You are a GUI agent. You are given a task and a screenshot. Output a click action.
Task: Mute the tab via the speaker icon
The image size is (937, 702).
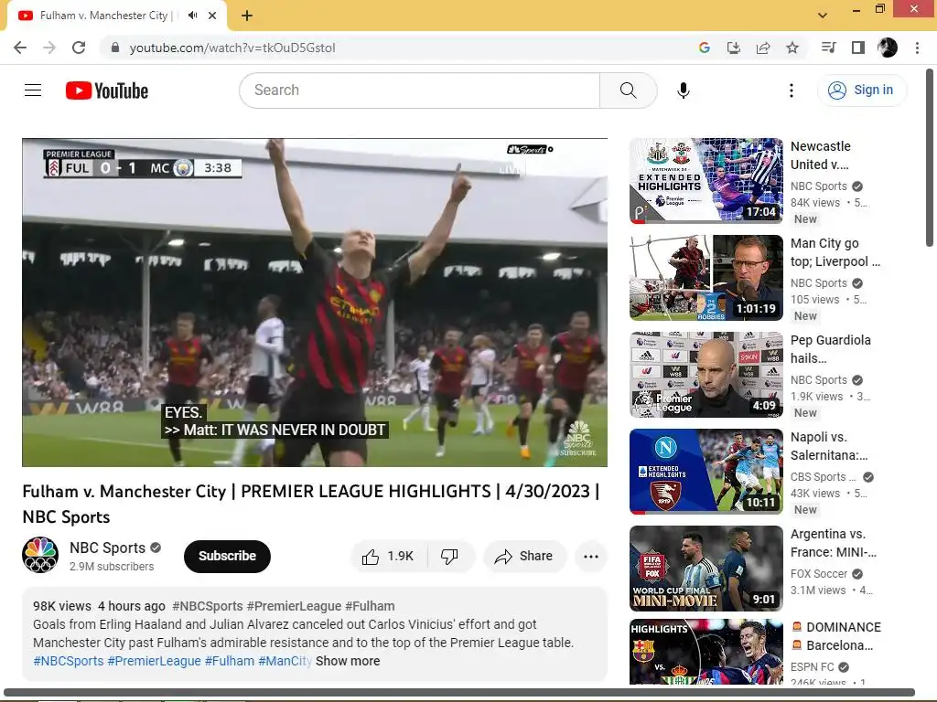click(192, 16)
